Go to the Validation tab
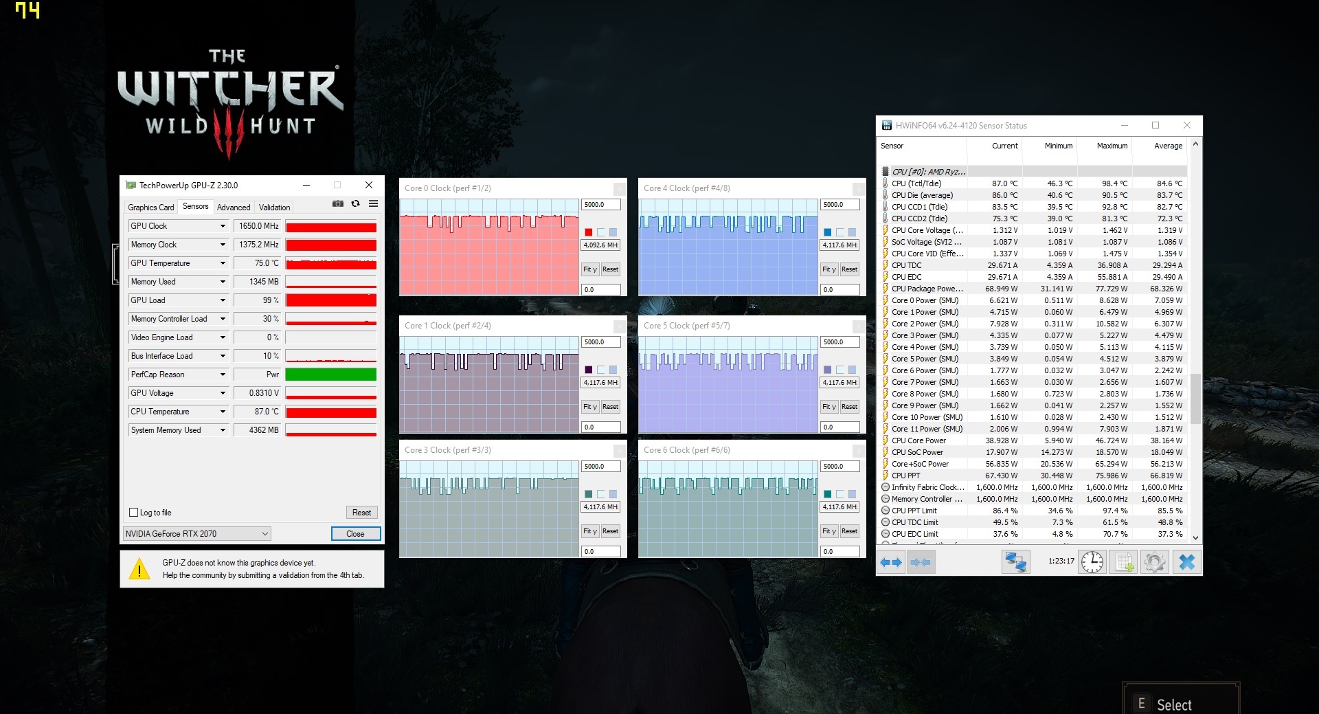 coord(275,208)
